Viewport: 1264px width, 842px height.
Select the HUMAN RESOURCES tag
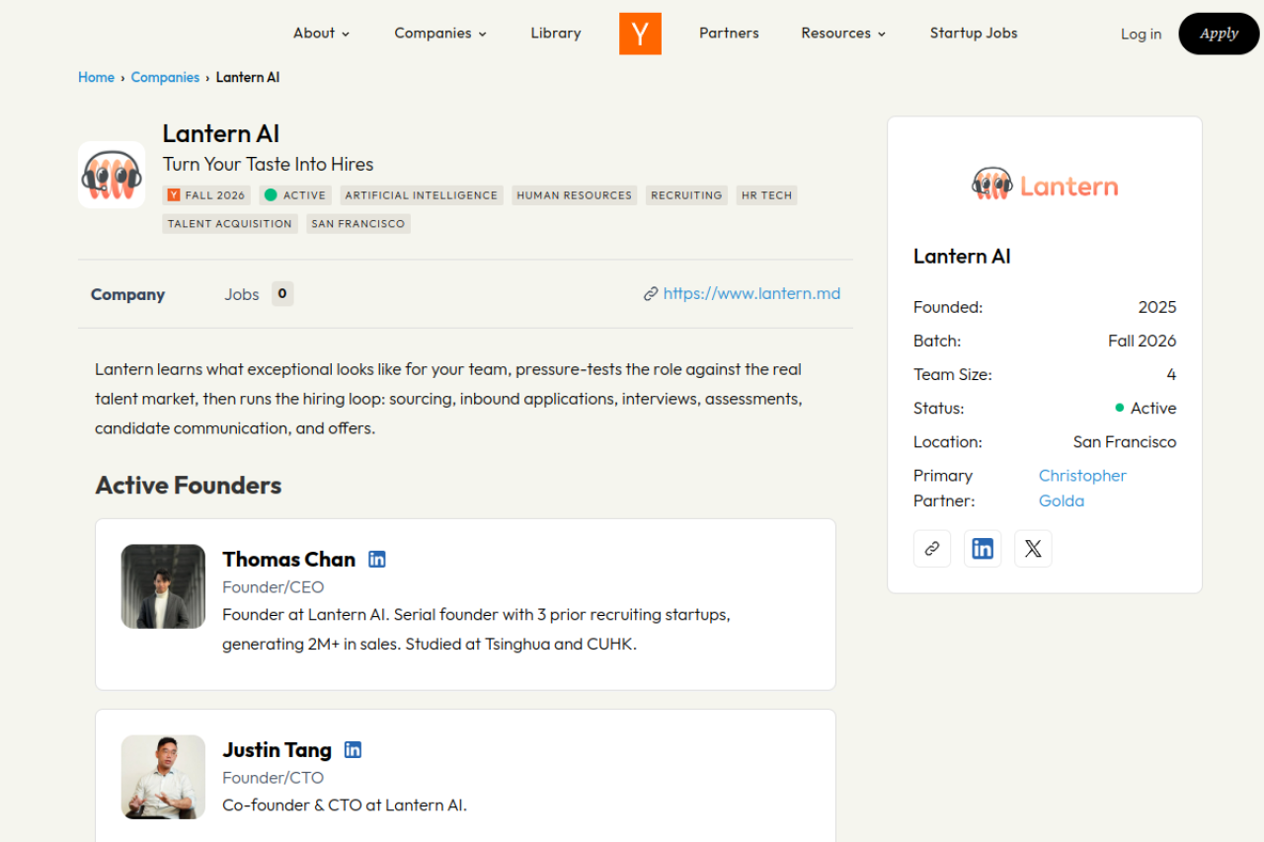(x=574, y=195)
